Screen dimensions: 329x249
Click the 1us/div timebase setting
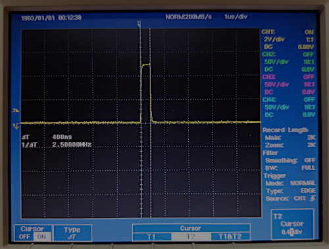(236, 16)
